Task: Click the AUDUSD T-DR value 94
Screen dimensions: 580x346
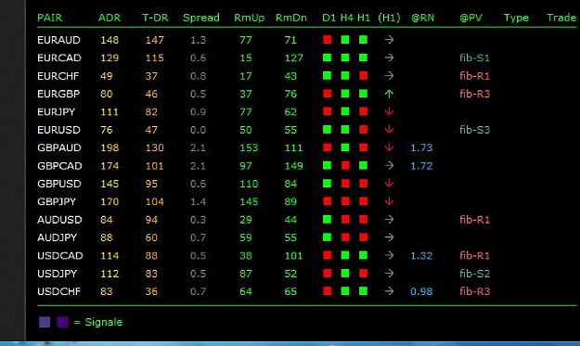Action: [151, 220]
